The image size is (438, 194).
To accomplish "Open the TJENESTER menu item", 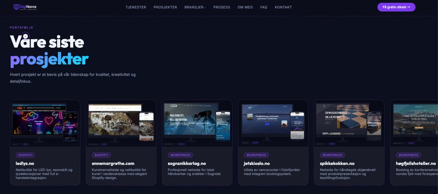I will pyautogui.click(x=136, y=7).
